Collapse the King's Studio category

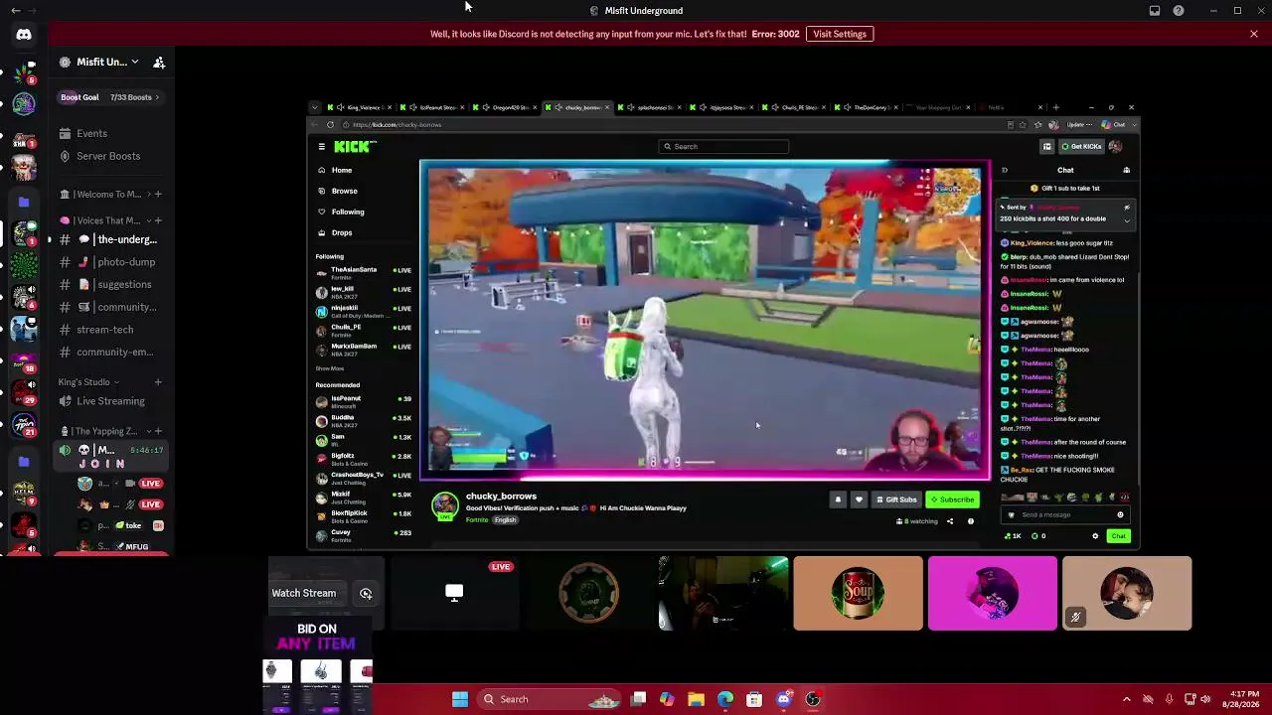116,382
